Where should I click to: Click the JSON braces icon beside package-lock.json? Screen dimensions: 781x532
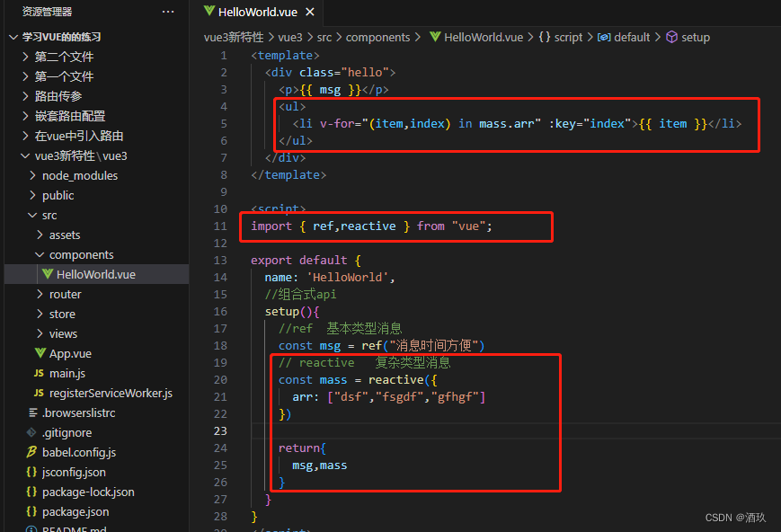click(31, 492)
